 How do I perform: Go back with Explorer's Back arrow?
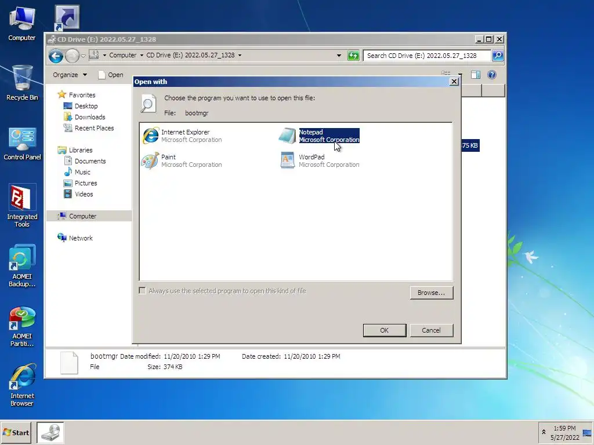click(56, 56)
